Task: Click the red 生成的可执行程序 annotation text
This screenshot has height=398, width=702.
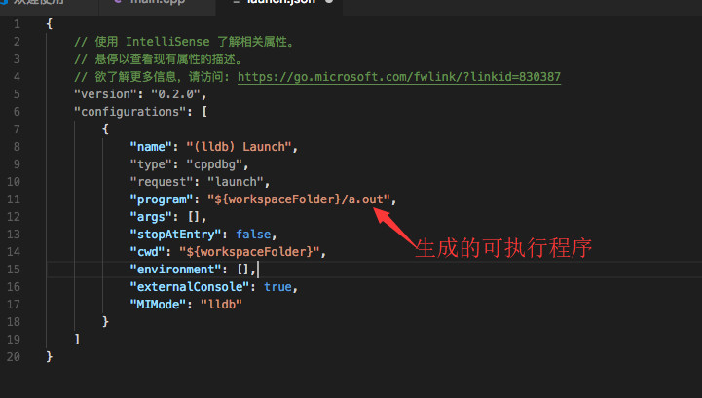Action: [x=503, y=247]
